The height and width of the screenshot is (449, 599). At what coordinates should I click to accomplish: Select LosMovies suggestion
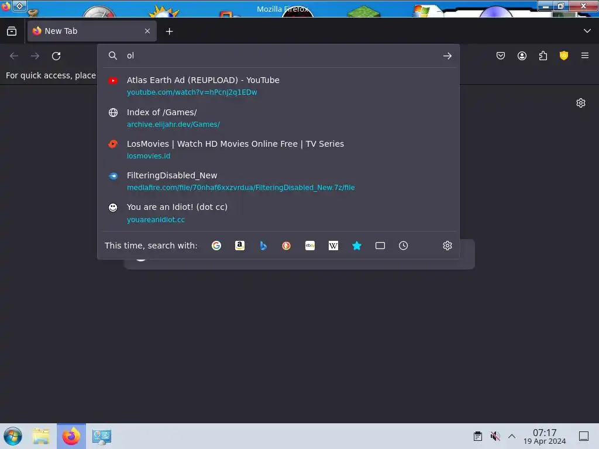click(278, 150)
